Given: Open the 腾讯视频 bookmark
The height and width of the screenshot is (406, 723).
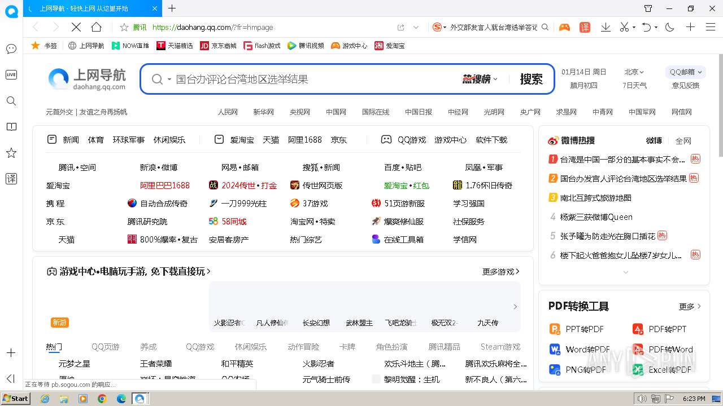Looking at the screenshot, I should click(306, 46).
